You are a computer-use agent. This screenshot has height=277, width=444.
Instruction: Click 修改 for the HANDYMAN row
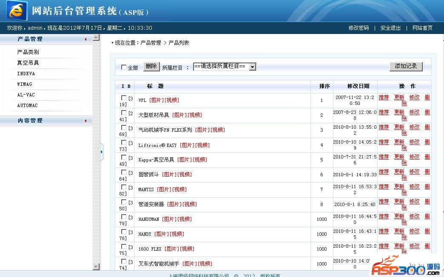[x=415, y=216]
